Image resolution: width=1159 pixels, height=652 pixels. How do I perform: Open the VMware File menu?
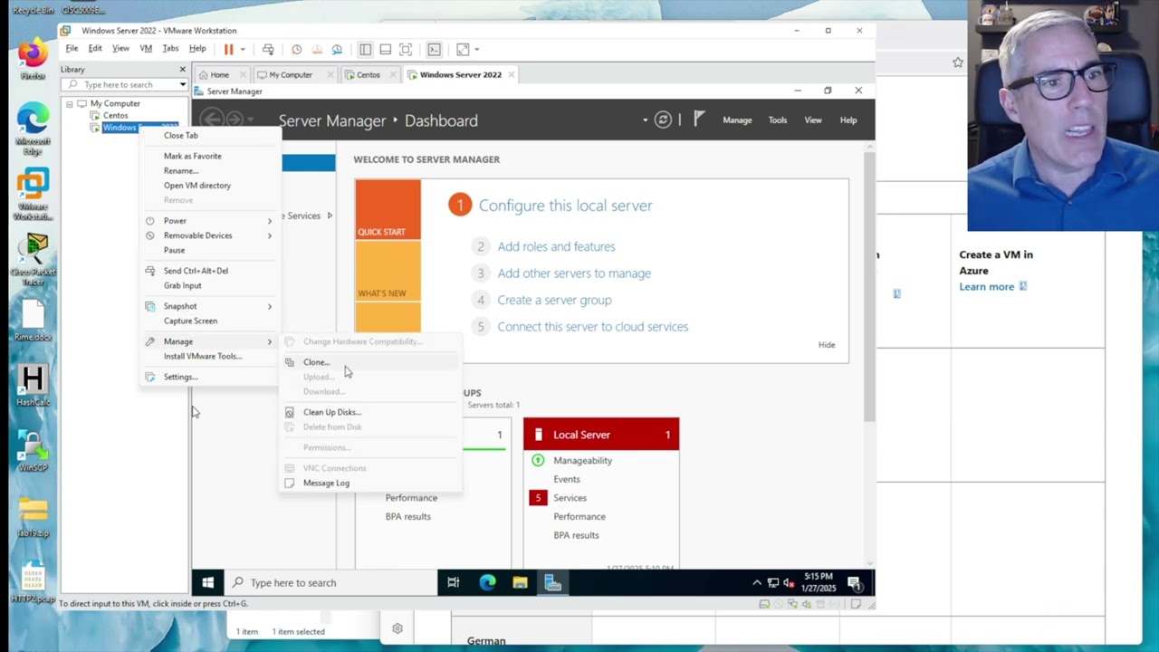(x=72, y=49)
